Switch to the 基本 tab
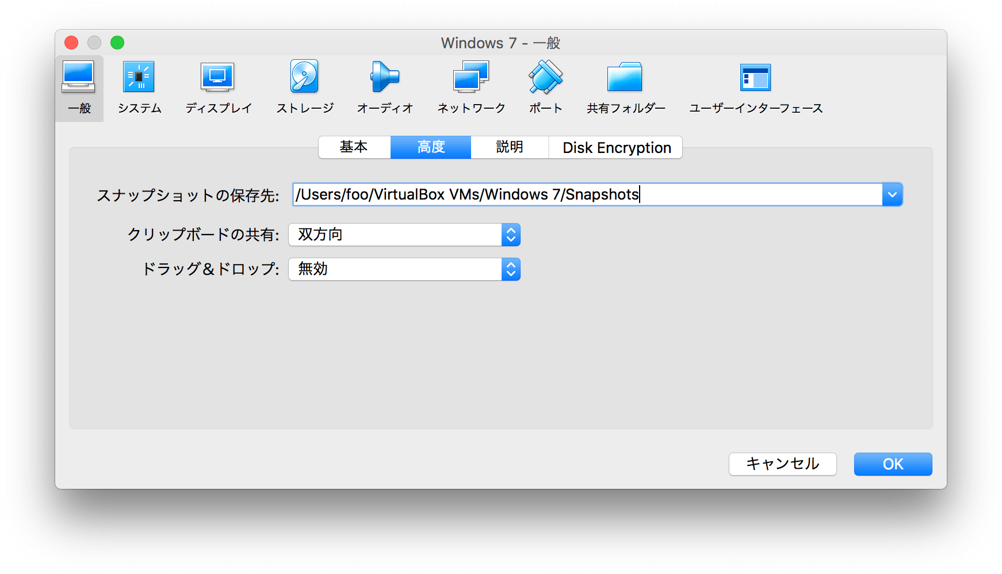The width and height of the screenshot is (1002, 574). point(354,147)
